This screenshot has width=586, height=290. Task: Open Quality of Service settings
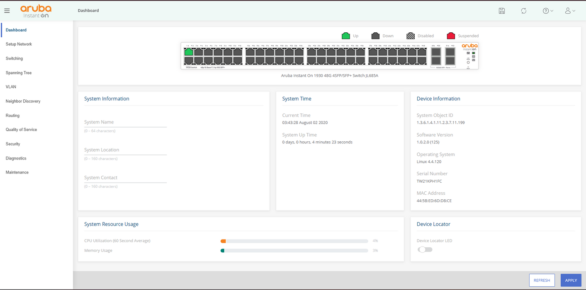21,130
